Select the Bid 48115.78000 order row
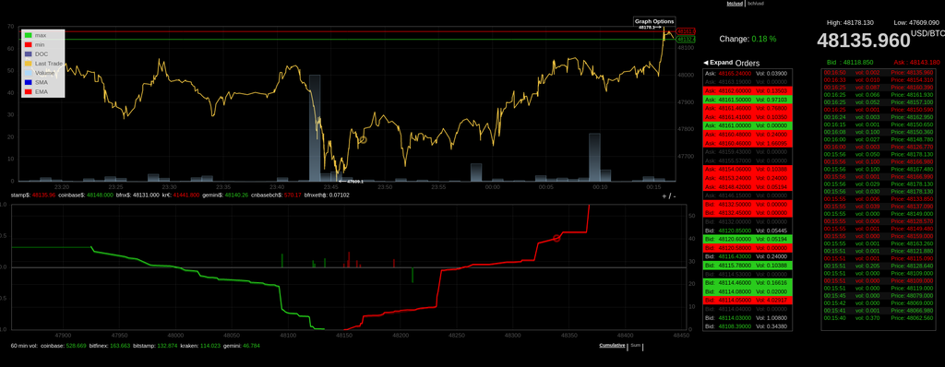Viewport: 945px width, 367px height. pos(748,266)
